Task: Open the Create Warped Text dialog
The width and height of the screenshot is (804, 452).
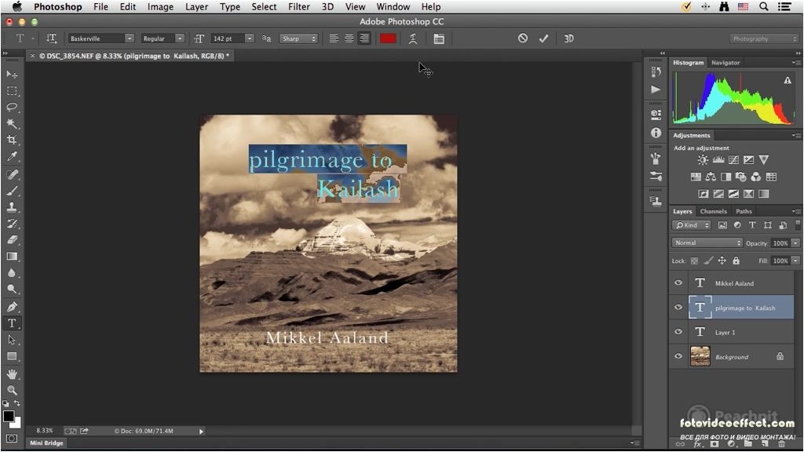Action: [x=413, y=38]
